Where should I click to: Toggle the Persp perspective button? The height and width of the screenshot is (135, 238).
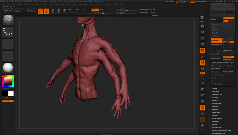[202, 51]
